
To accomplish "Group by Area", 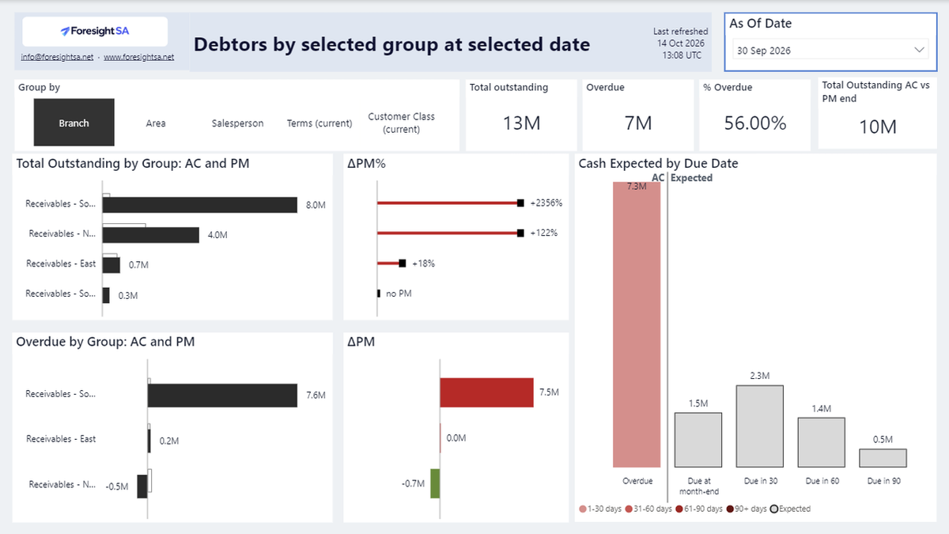I will click(x=156, y=123).
